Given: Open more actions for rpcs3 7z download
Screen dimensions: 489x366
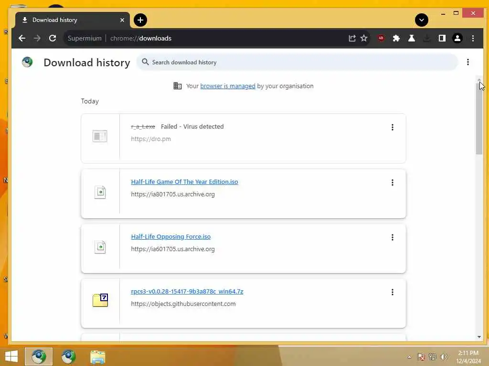Looking at the screenshot, I should (393, 292).
